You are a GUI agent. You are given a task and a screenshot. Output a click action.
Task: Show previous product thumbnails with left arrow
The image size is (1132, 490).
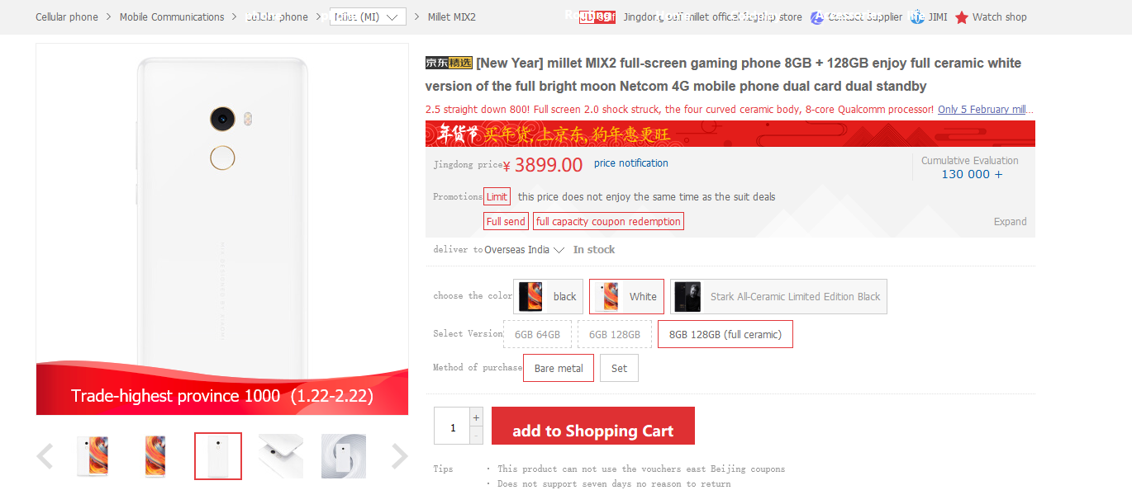45,456
